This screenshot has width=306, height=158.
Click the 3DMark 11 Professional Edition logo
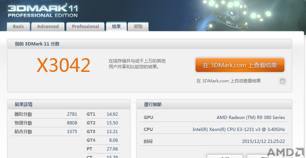43,11
